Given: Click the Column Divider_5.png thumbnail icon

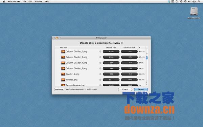Looking at the screenshot, I should 63,68.
